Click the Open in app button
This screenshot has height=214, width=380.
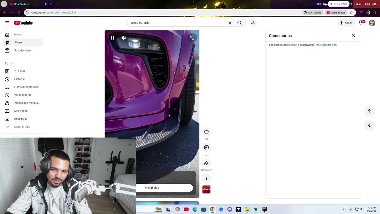(336, 12)
